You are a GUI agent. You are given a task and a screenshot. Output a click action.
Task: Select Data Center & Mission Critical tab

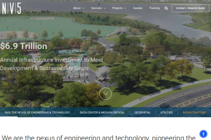coord(102,112)
